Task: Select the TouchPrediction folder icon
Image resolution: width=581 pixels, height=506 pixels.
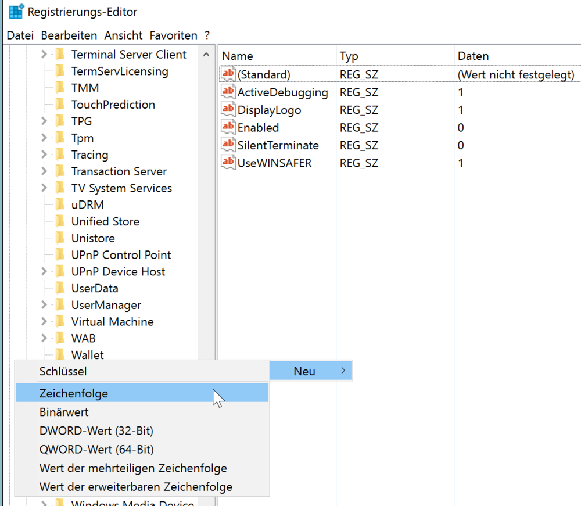Action: (x=60, y=105)
